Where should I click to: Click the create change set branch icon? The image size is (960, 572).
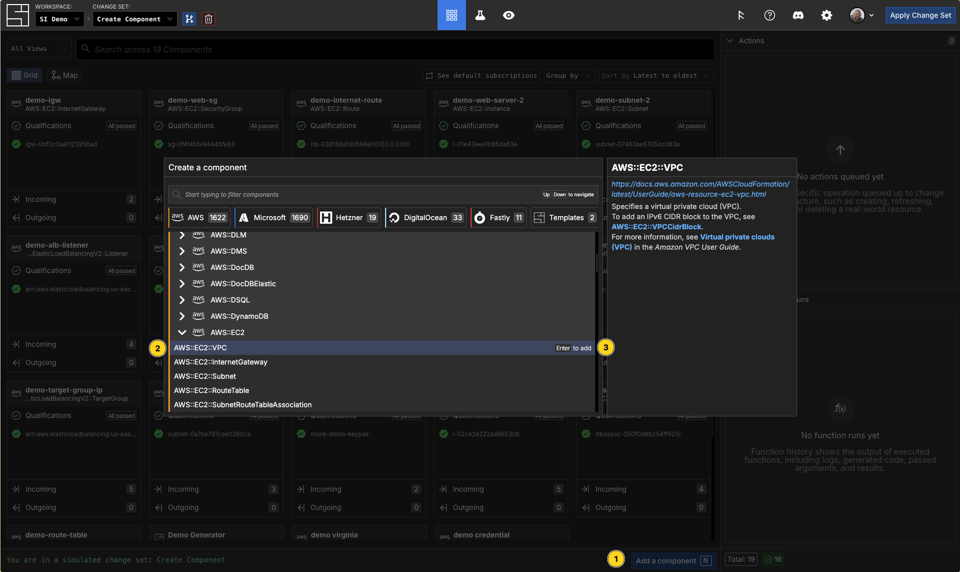click(x=189, y=19)
